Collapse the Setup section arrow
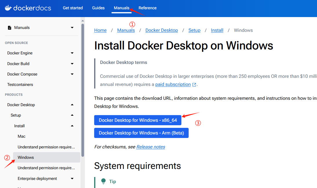The width and height of the screenshot is (317, 188). (72, 115)
